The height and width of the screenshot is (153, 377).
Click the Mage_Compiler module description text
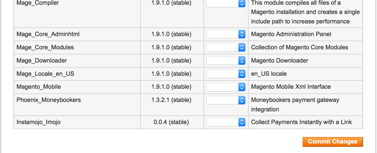click(305, 12)
